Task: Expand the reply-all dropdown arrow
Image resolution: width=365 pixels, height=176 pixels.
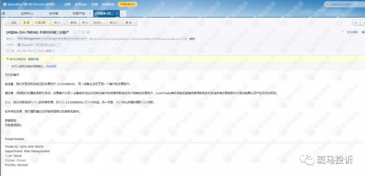Action: pos(49,22)
